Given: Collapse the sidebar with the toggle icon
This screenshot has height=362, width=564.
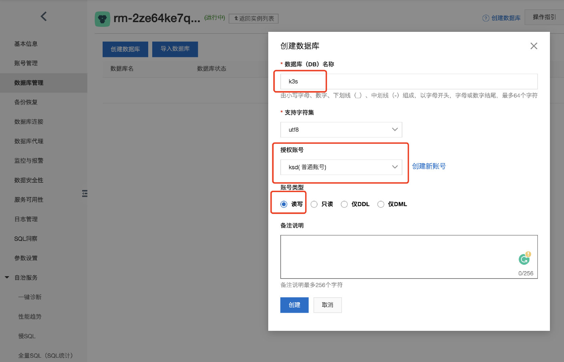Looking at the screenshot, I should click(85, 193).
